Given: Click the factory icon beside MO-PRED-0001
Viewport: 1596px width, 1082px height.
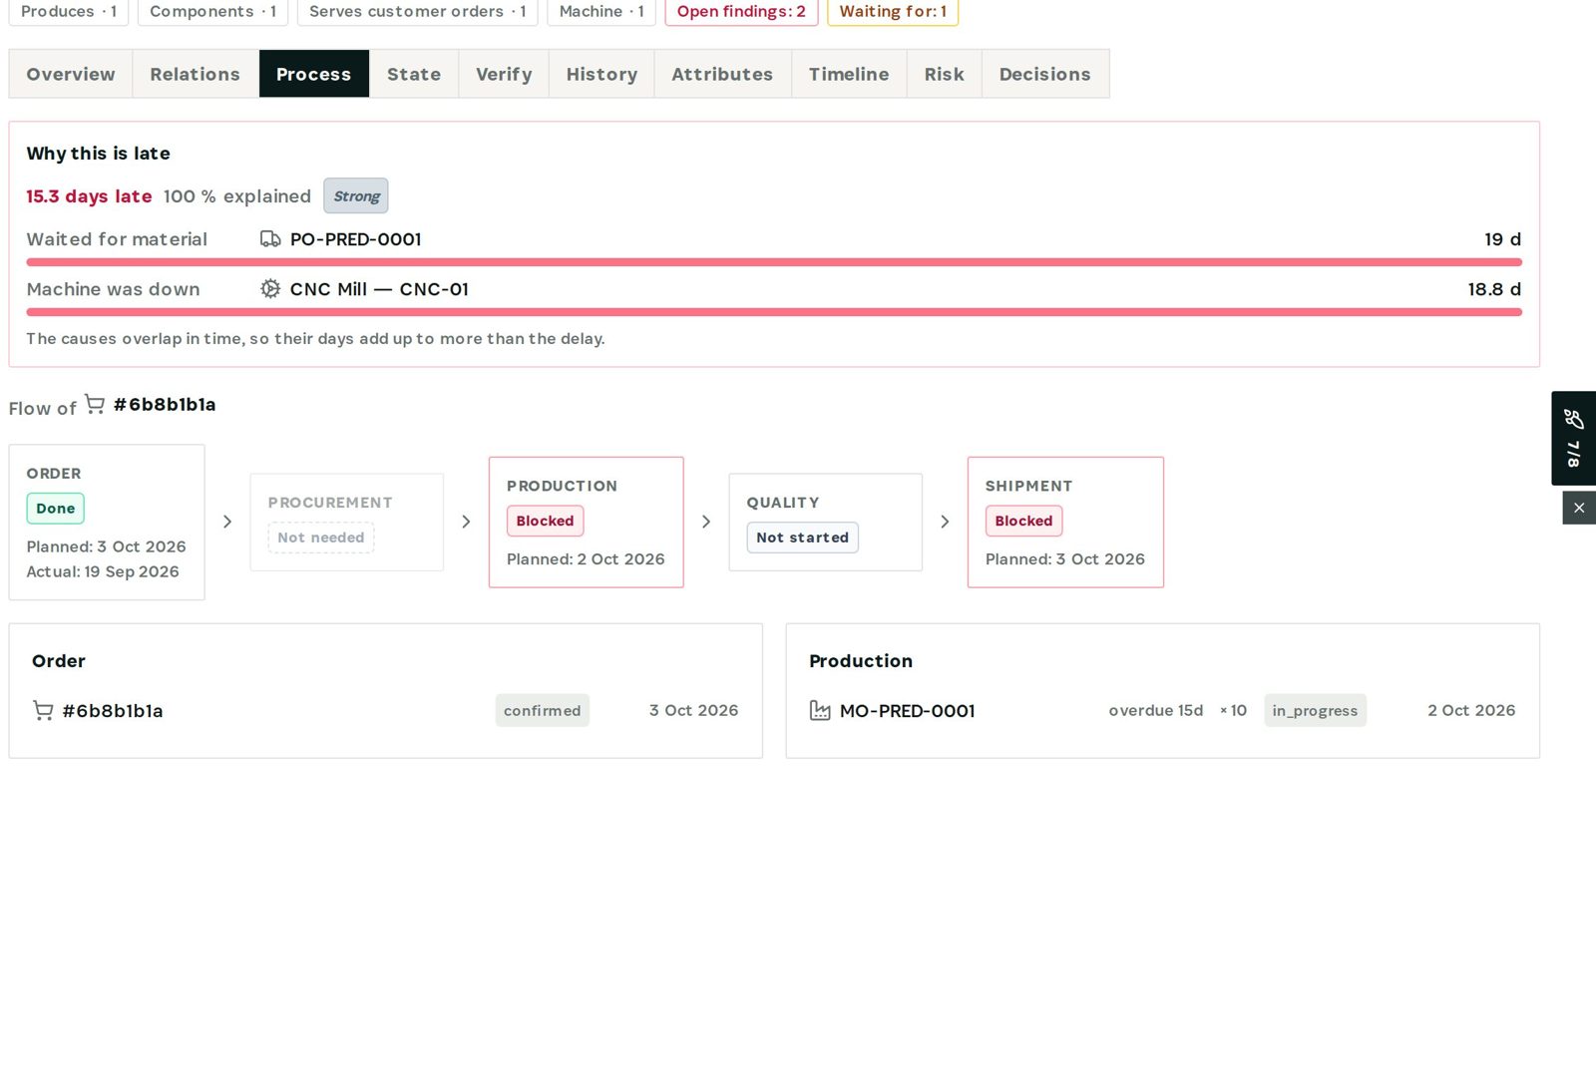Looking at the screenshot, I should coord(820,711).
